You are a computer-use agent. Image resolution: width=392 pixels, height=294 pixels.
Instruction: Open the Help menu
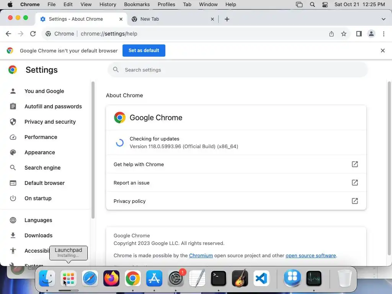pyautogui.click(x=230, y=5)
